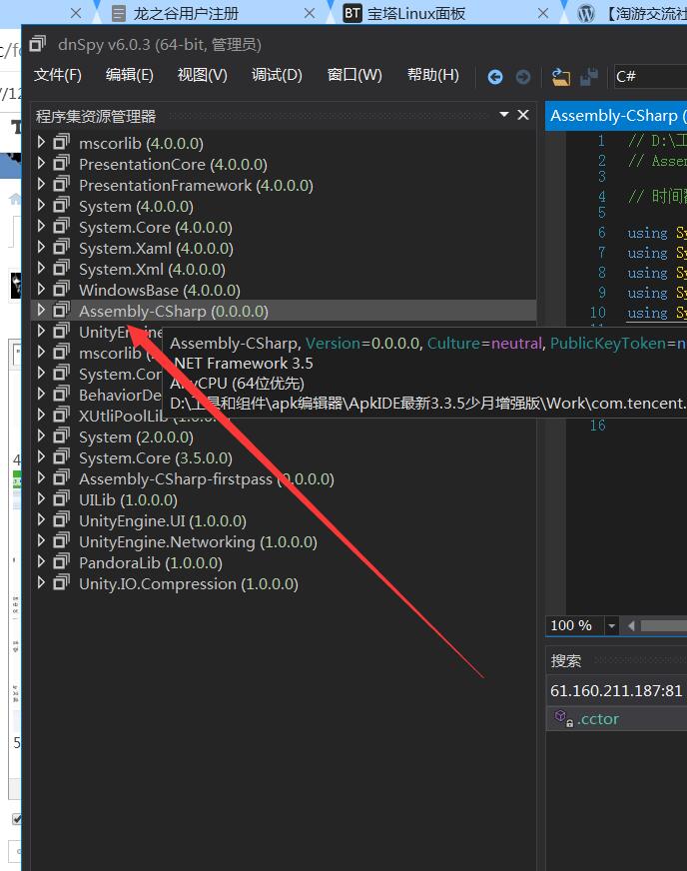
Task: Open the assembly explorer panel options dropdown
Action: [504, 115]
